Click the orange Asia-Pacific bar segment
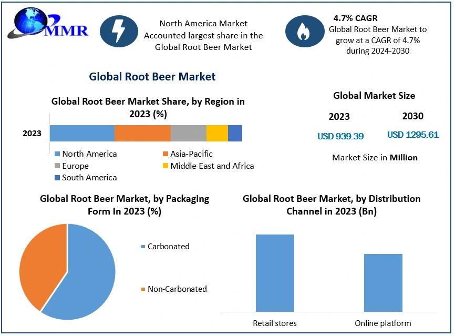This screenshot has width=455, height=336. (x=142, y=133)
